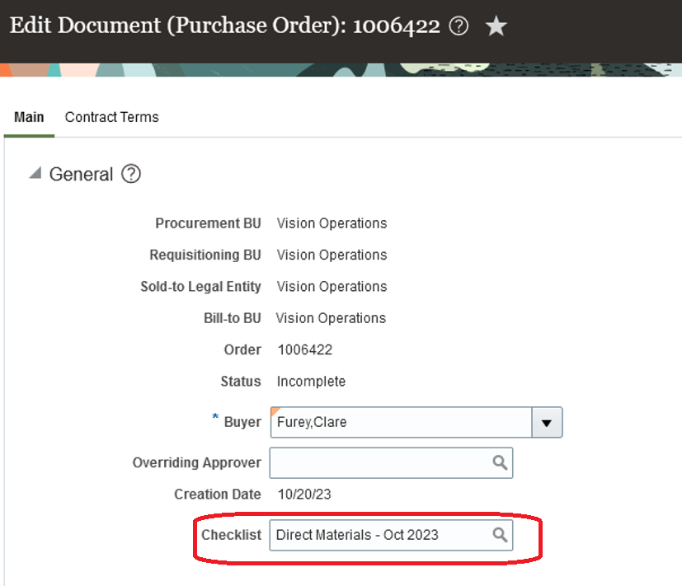
Task: Focus the Buyer field showing Furey,Clare
Action: (x=401, y=422)
